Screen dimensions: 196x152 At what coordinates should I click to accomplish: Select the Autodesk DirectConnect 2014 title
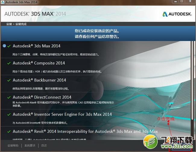[x=42, y=97]
